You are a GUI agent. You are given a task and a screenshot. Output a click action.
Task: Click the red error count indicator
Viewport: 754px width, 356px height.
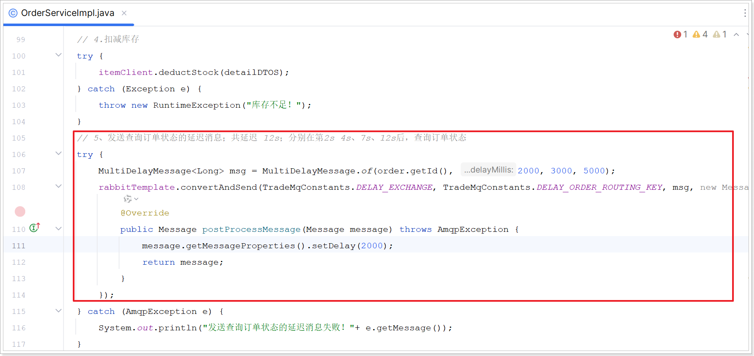tap(680, 35)
